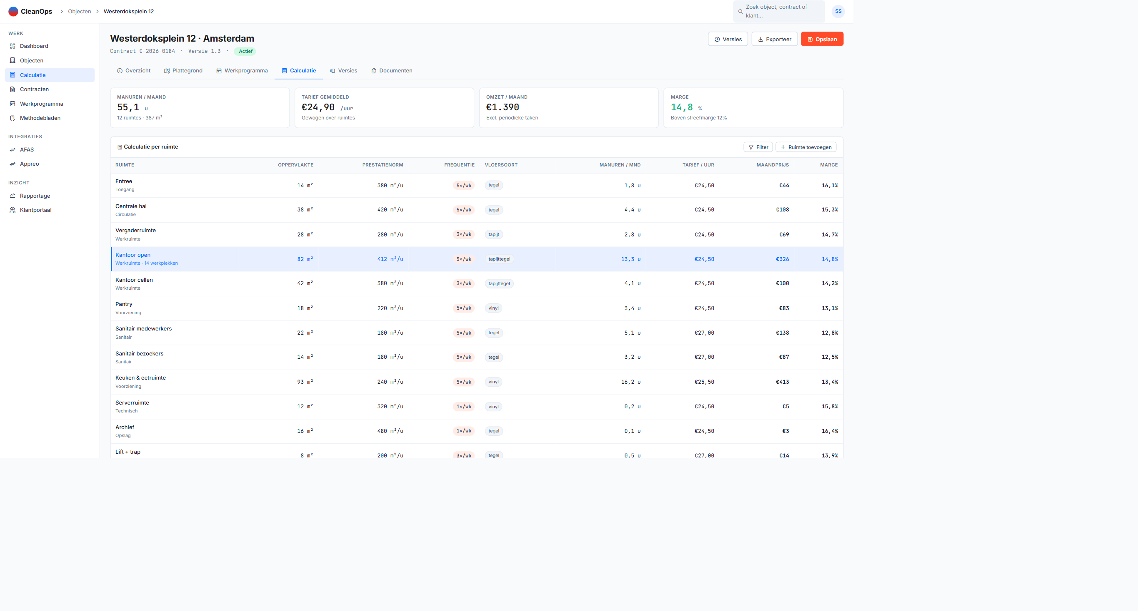Switch to the Plattegrond tab

183,71
